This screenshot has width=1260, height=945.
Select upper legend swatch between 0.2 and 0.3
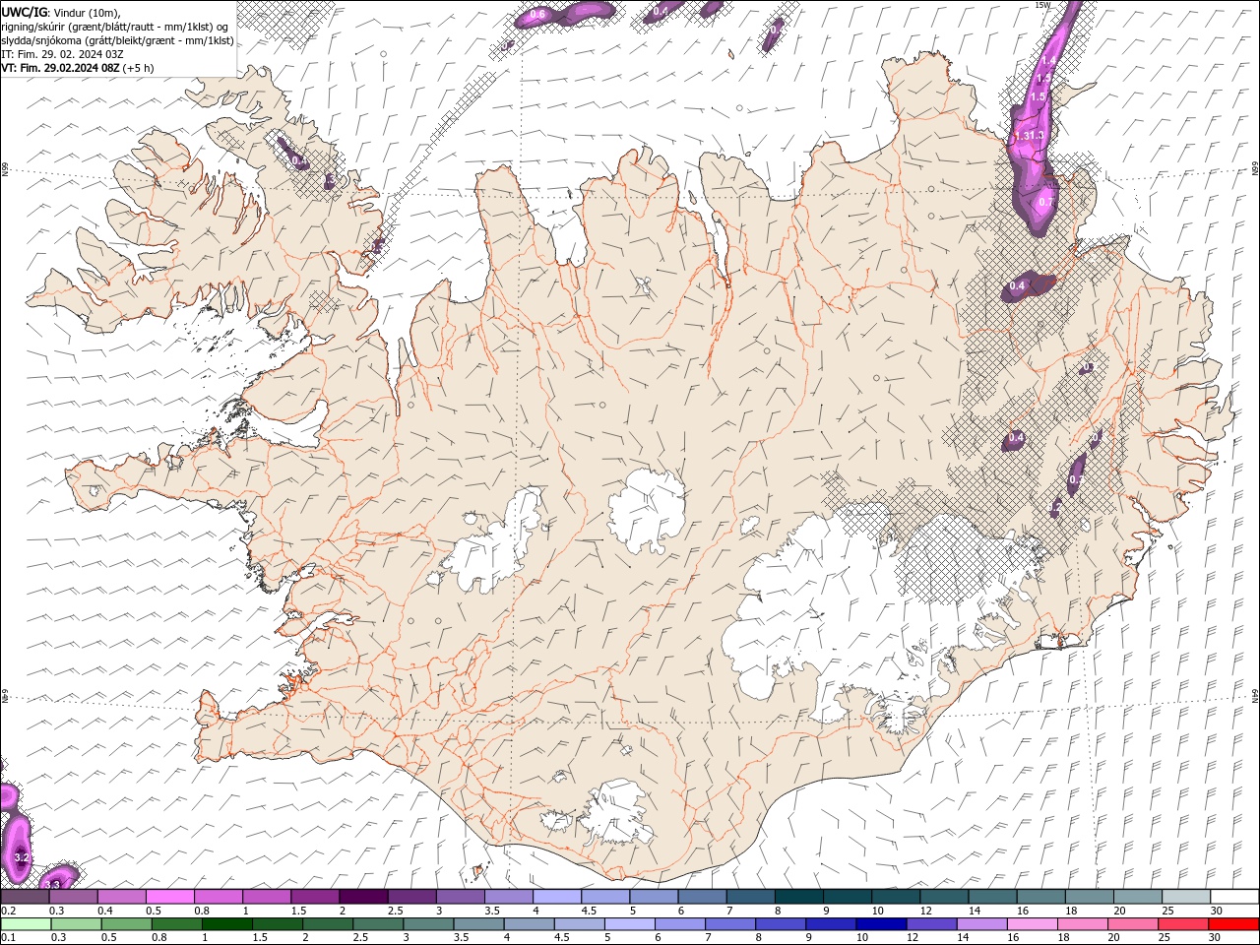[x=25, y=897]
